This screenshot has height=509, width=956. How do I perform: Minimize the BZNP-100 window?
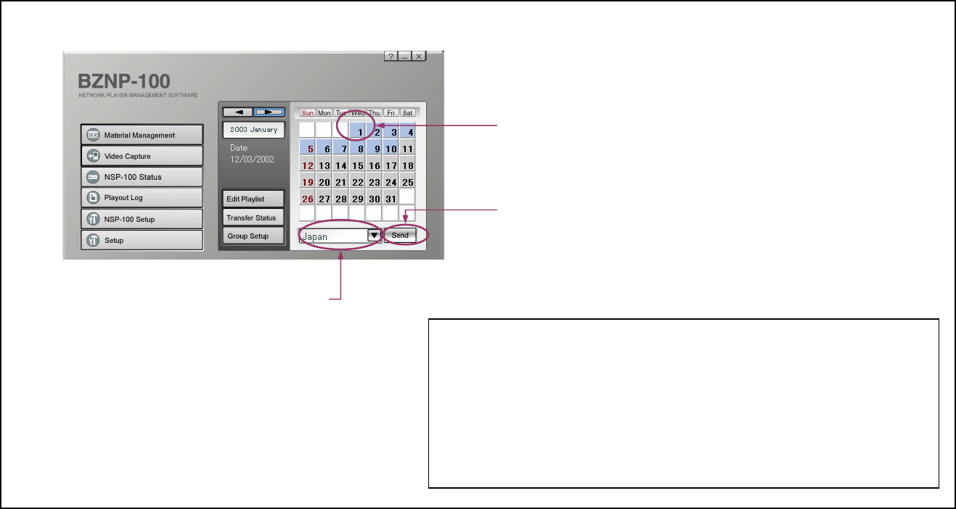pos(404,56)
